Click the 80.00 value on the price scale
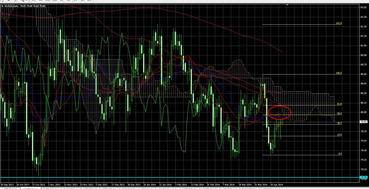Viewport: 369px width, 189px height. click(x=363, y=112)
